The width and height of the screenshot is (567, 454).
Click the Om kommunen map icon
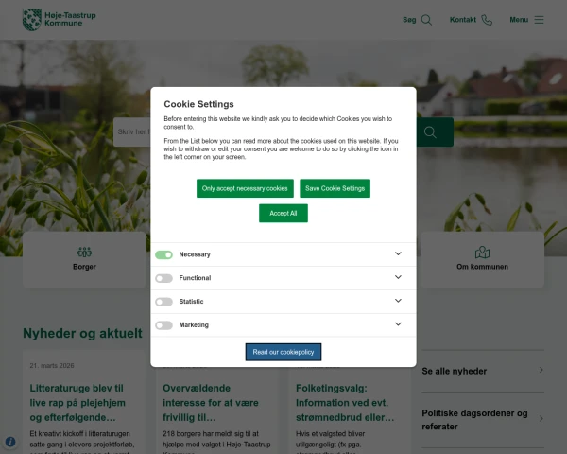point(482,252)
